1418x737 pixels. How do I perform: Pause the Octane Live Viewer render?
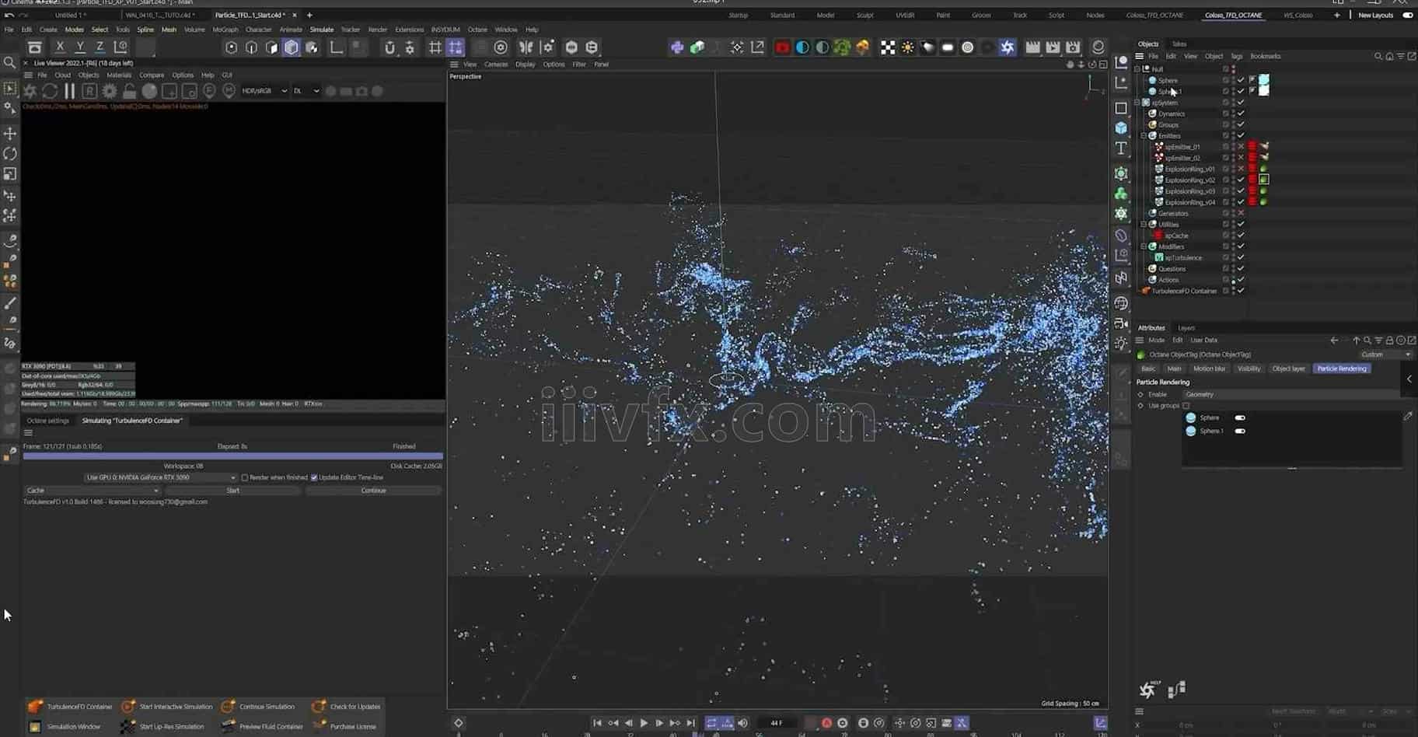pos(70,91)
